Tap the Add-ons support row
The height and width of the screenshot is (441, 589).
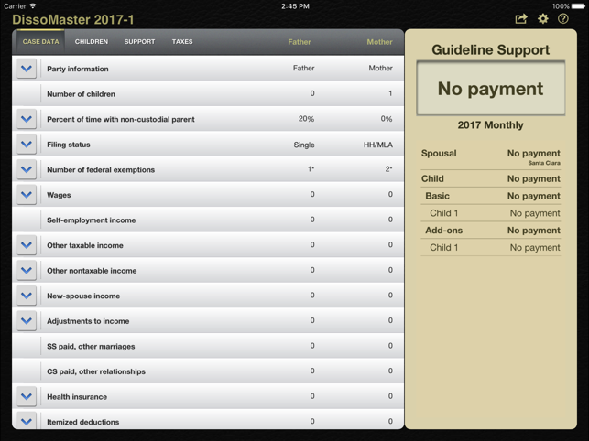pyautogui.click(x=491, y=231)
